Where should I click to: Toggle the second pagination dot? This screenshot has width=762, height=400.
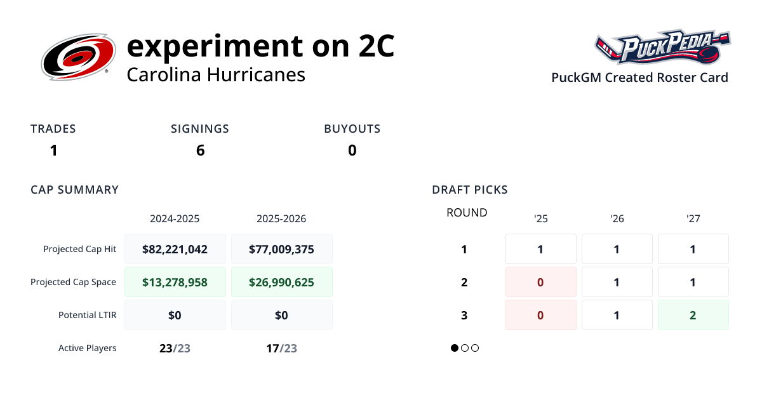click(465, 348)
